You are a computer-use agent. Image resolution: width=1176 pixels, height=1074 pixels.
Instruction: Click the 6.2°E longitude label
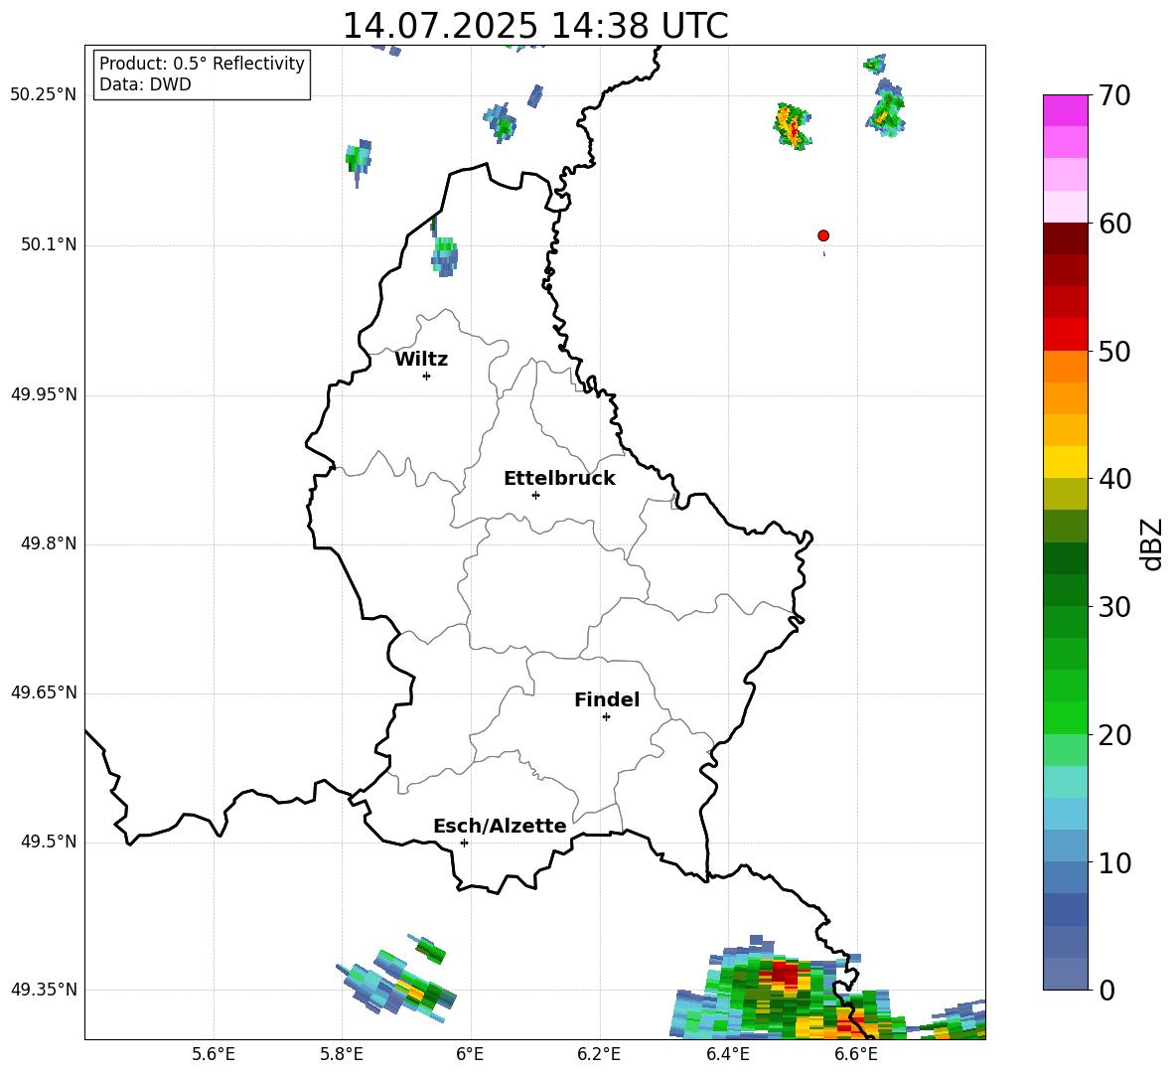pos(599,1054)
